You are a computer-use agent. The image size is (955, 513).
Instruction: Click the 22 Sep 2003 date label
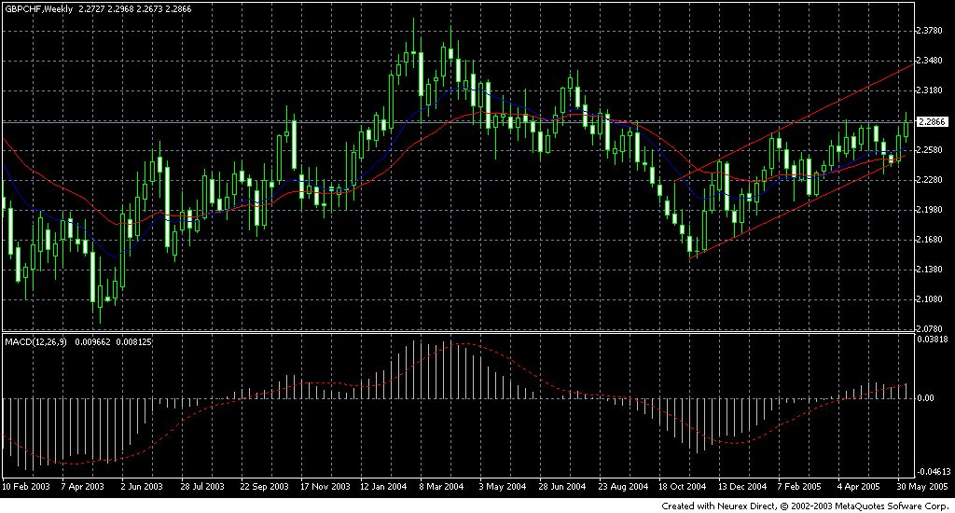coord(264,487)
